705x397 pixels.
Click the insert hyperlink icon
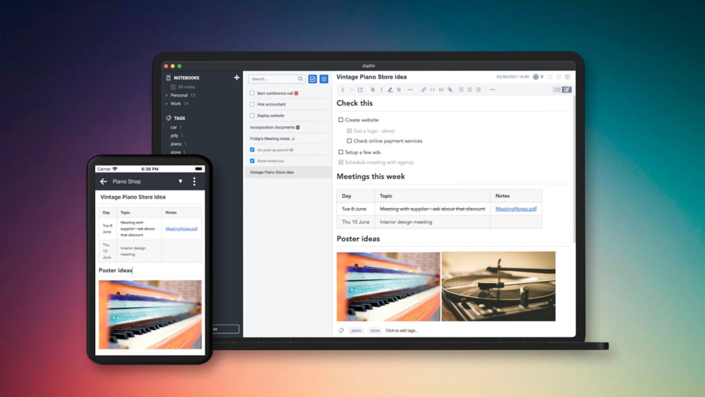tap(424, 90)
